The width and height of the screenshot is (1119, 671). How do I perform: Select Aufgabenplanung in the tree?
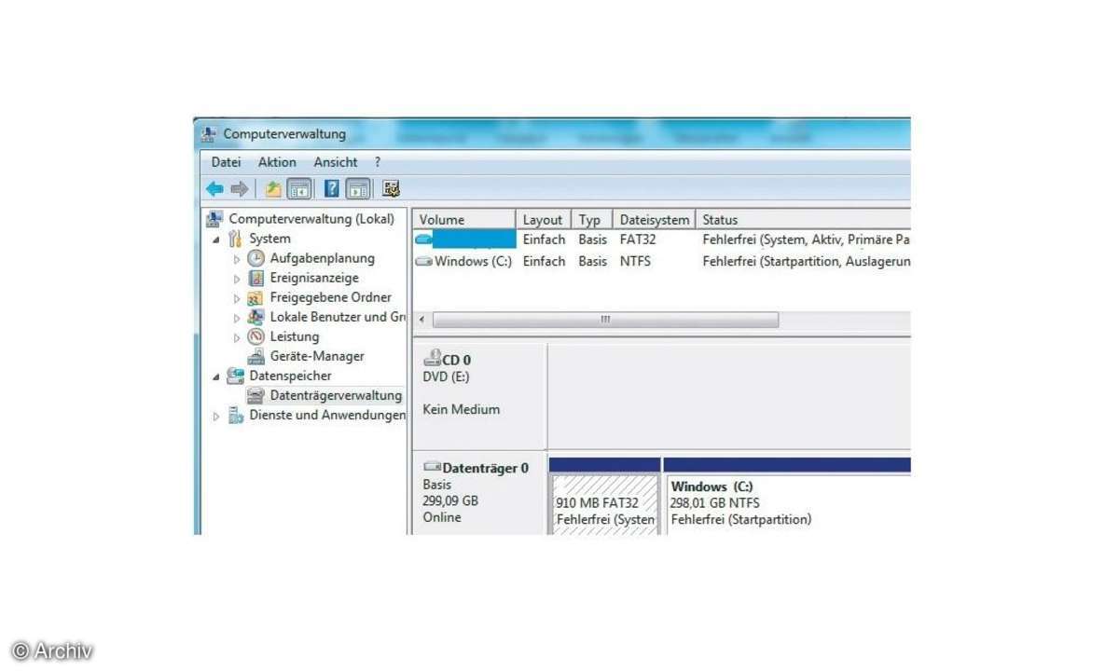pyautogui.click(x=322, y=259)
